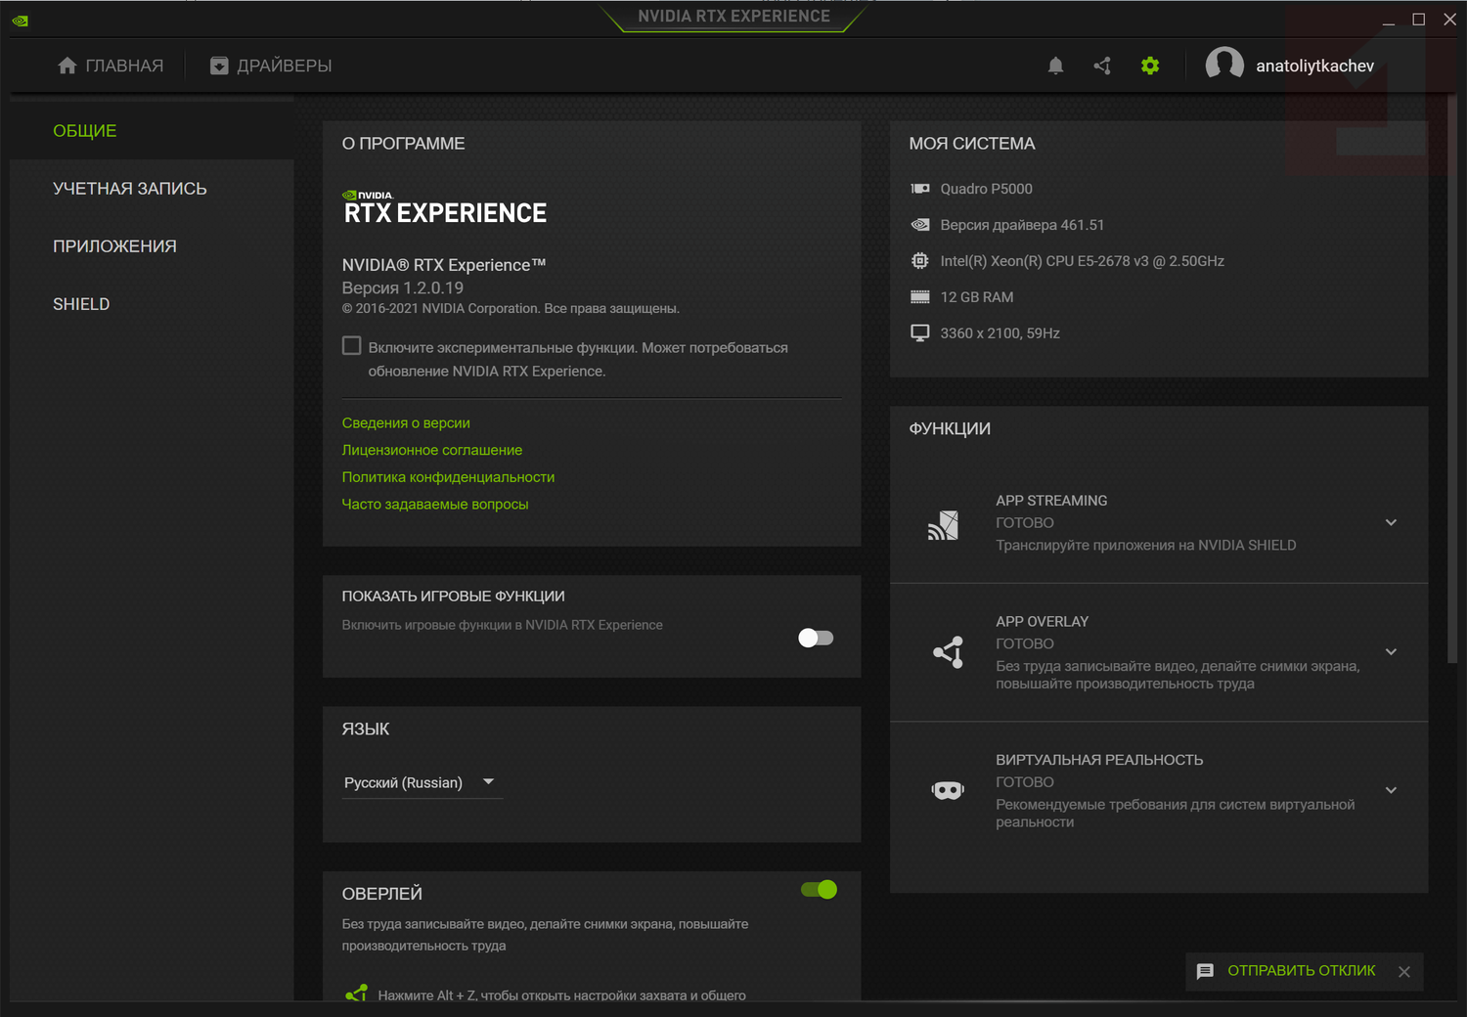Click the driver version NVIDIA eye icon
Screen dimensions: 1467x1017
pos(920,225)
